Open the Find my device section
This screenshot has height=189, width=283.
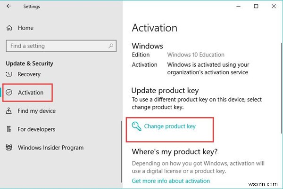tap(36, 111)
